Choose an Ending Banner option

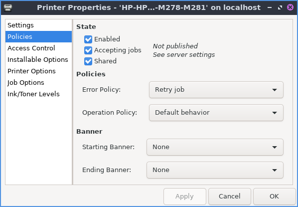[x=215, y=170]
